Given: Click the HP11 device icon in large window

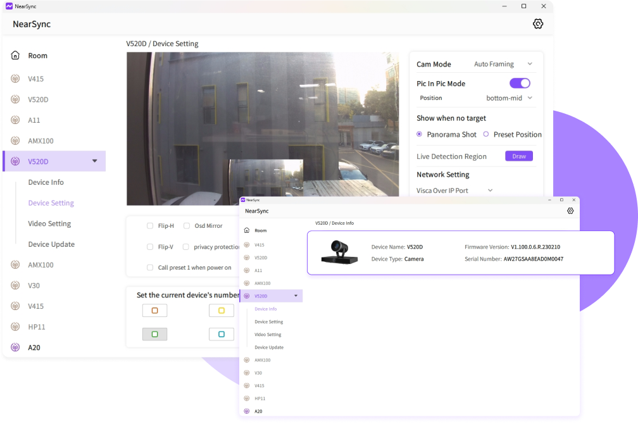Looking at the screenshot, I should pos(15,327).
